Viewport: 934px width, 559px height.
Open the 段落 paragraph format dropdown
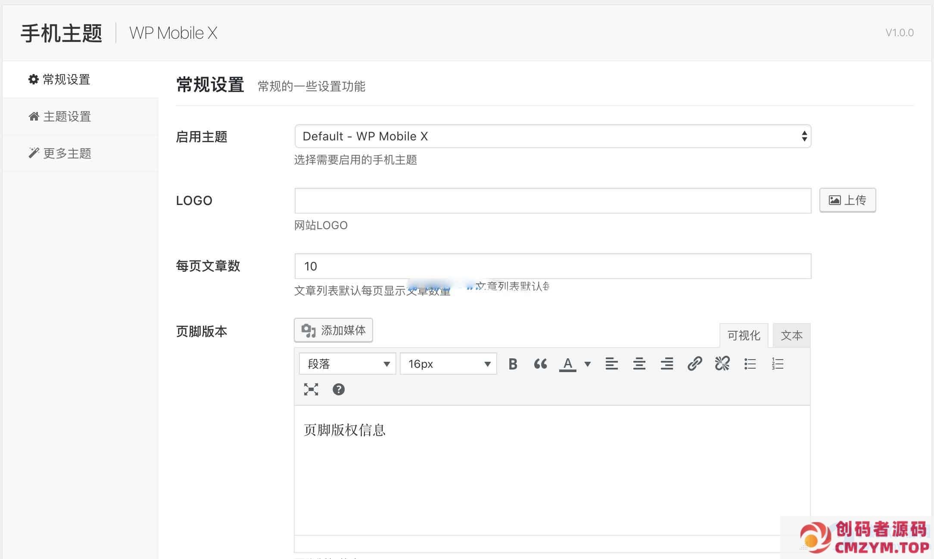coord(347,364)
